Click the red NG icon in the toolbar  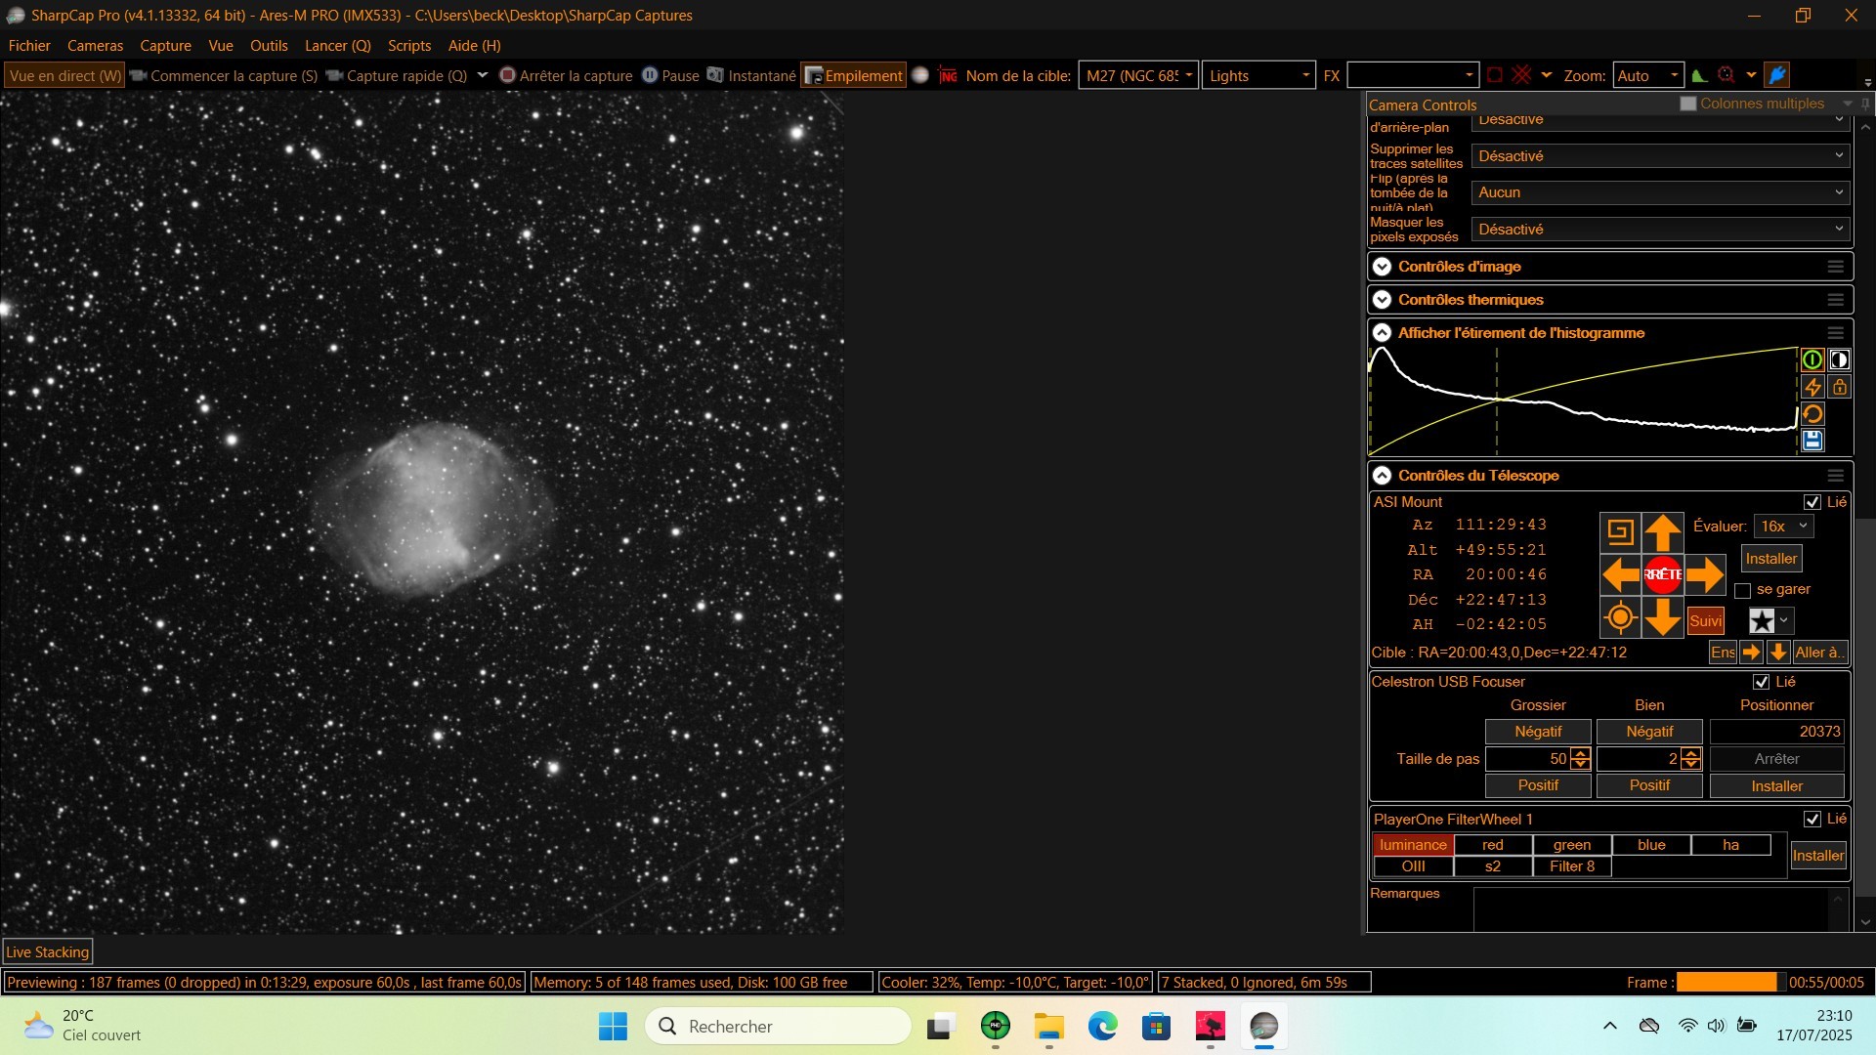pyautogui.click(x=948, y=75)
